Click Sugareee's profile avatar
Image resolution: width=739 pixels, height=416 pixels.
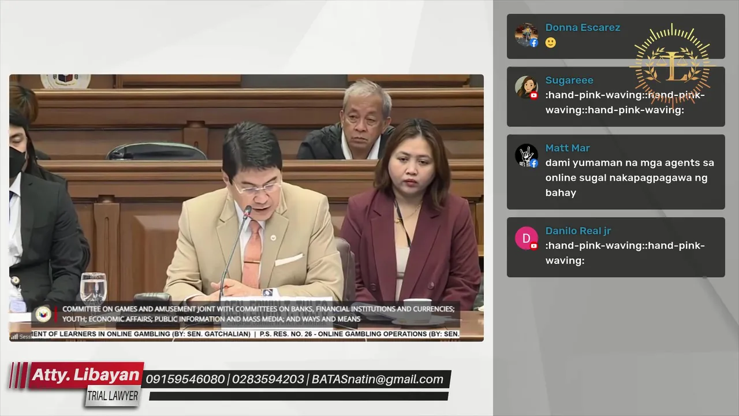(526, 87)
